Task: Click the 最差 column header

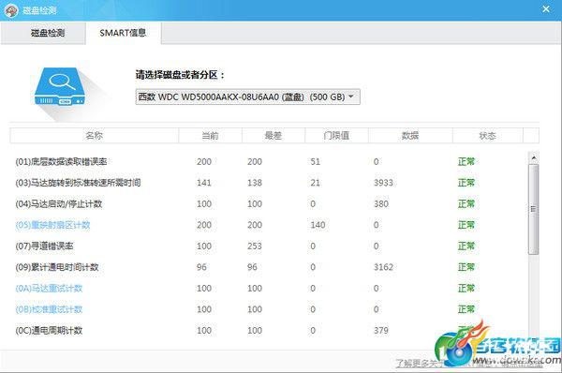Action: coord(274,136)
